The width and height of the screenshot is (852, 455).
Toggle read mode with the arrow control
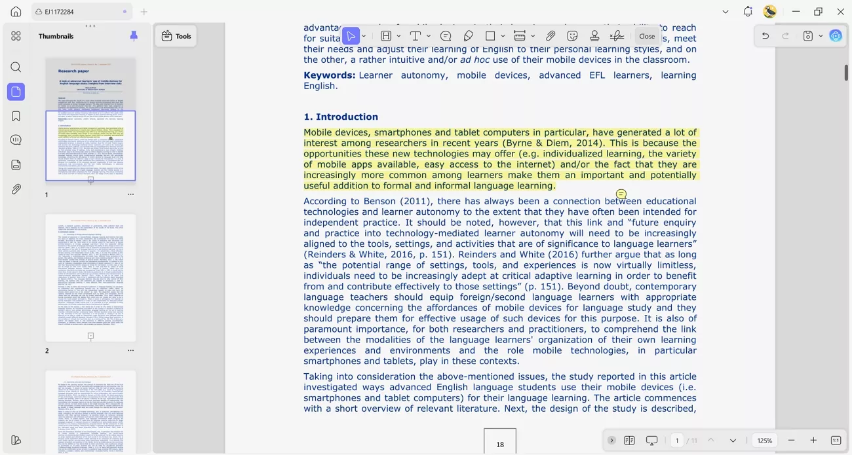point(611,441)
